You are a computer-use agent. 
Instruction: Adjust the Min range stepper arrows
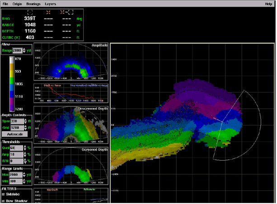24,181
